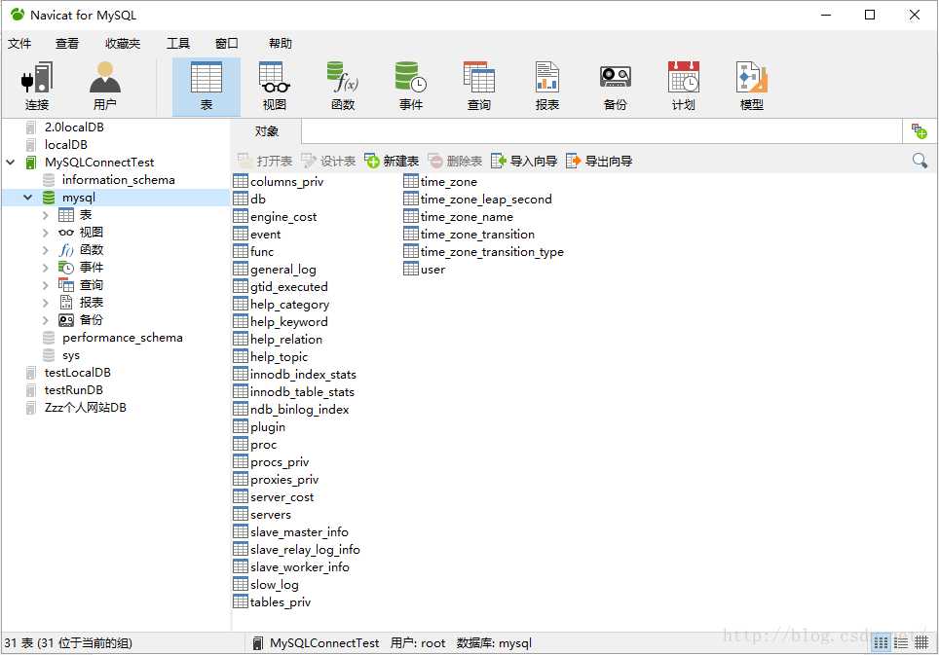The image size is (939, 655).
Task: Click the testRunDB connection icon
Action: pyautogui.click(x=30, y=390)
